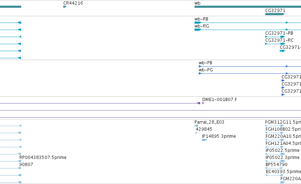Click the wb-PB protein label

(x=206, y=63)
